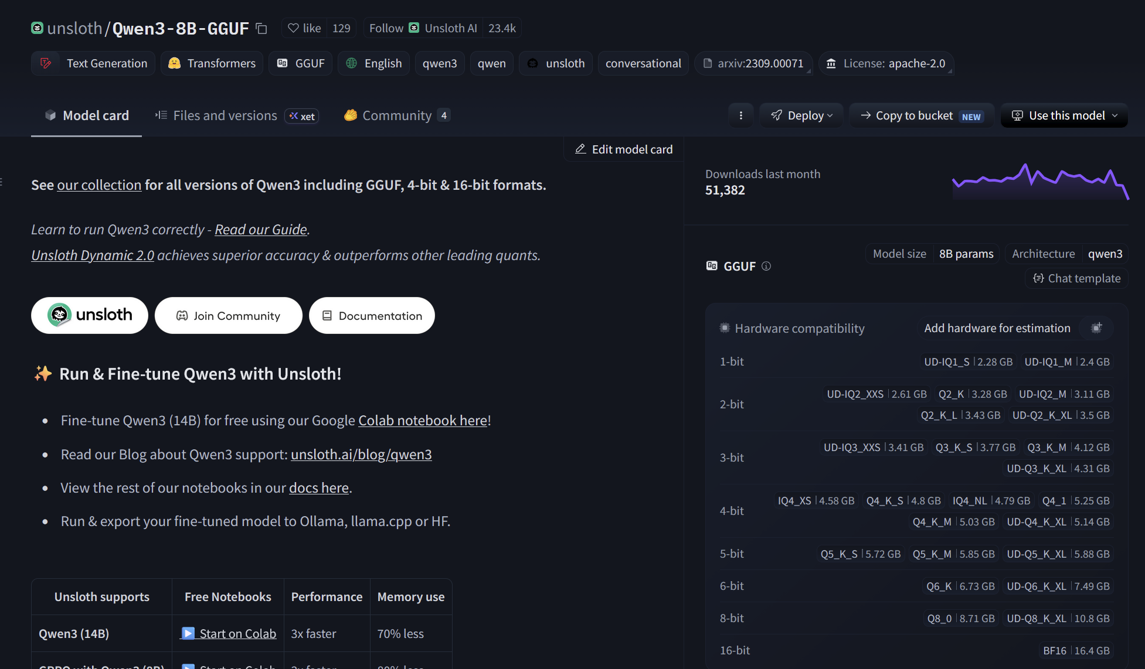Follow the Unsloth Dynamic 2.0 link

[93, 255]
